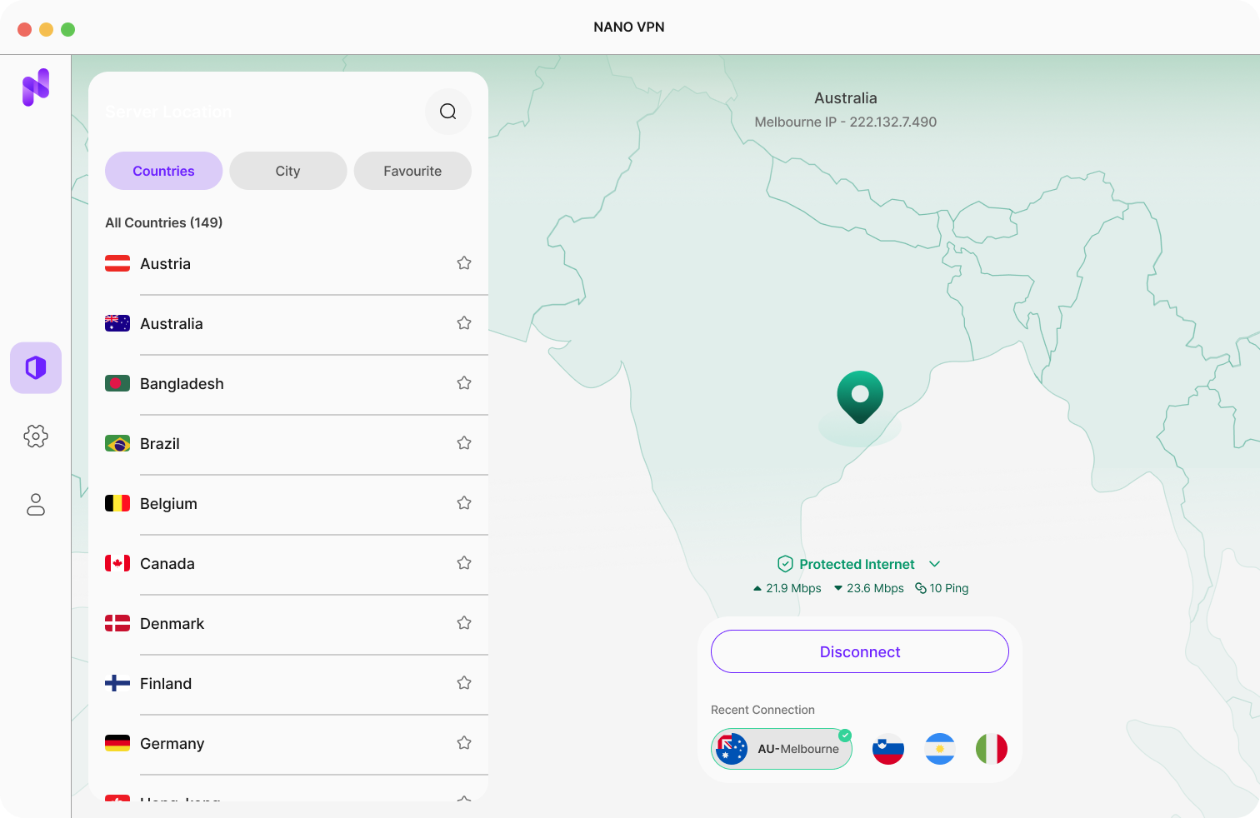Select Bangladesh from the country list
The width and height of the screenshot is (1260, 818).
pyautogui.click(x=288, y=384)
